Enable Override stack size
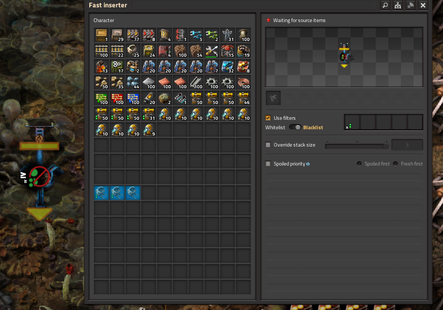443x310 pixels. pos(268,145)
